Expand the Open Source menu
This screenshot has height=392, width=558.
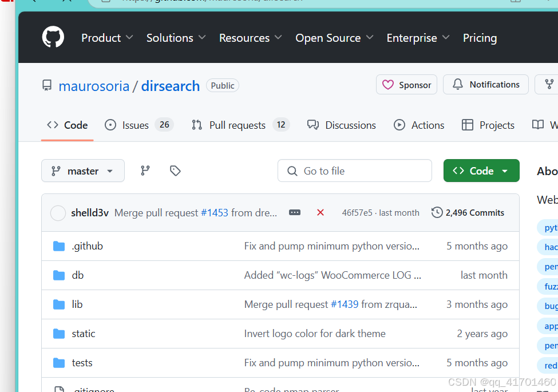click(x=334, y=38)
